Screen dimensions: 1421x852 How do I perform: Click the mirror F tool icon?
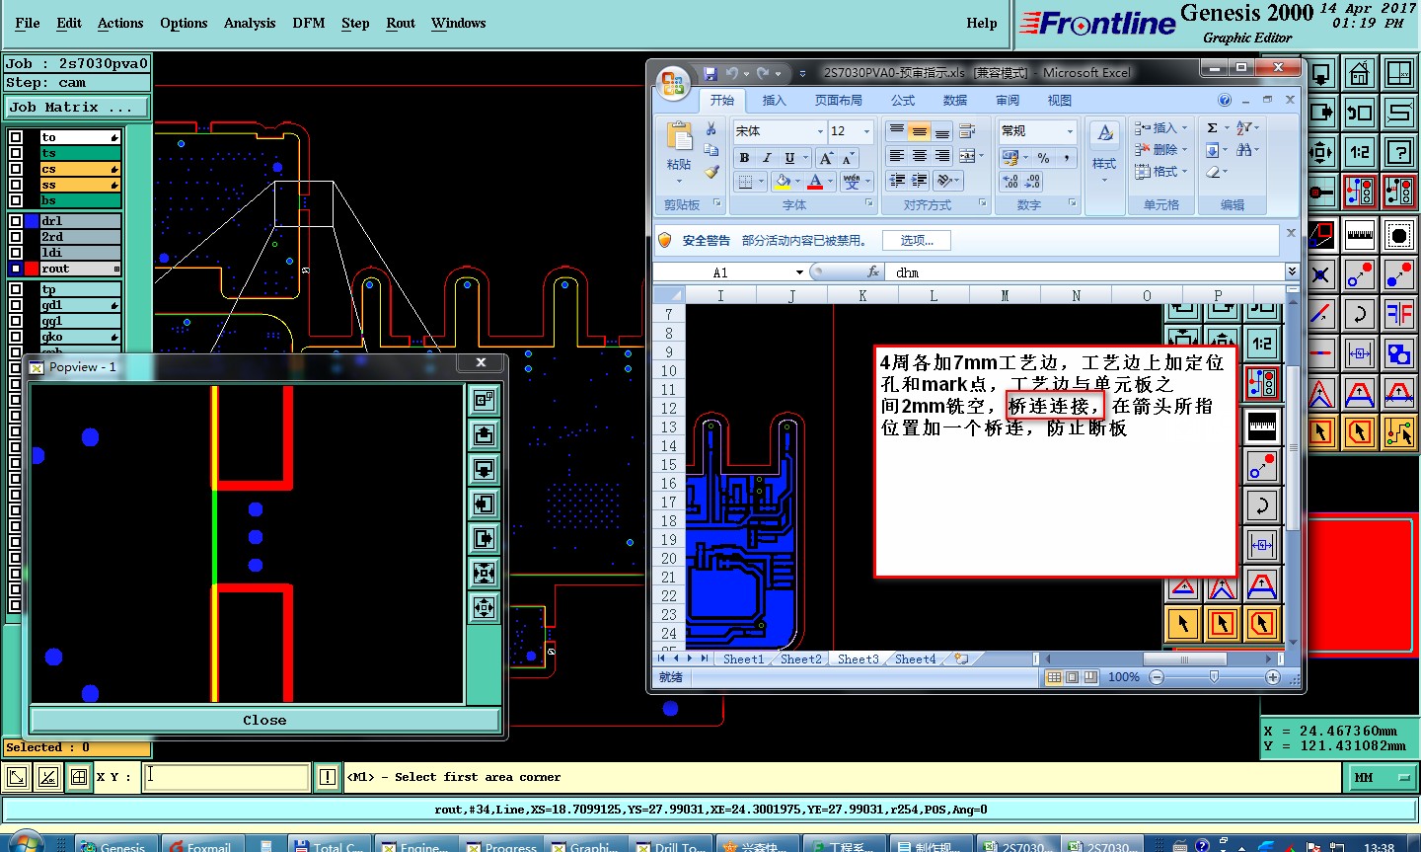[x=1398, y=314]
